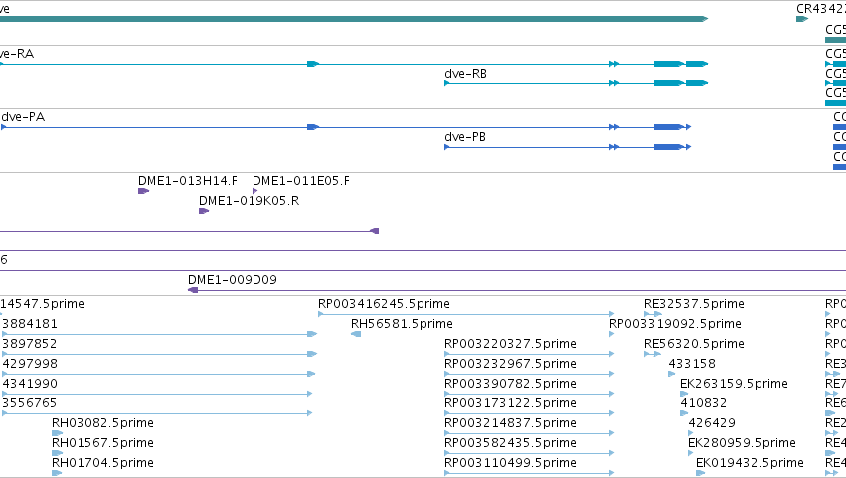Select the RP003582435.5prime EST label
This screenshot has width=846, height=478.
pyautogui.click(x=510, y=443)
